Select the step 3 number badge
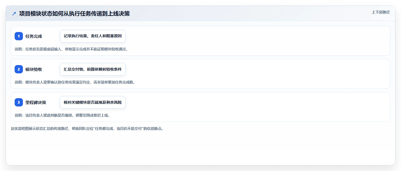Screen dimensions: 401x171 pos(19,102)
